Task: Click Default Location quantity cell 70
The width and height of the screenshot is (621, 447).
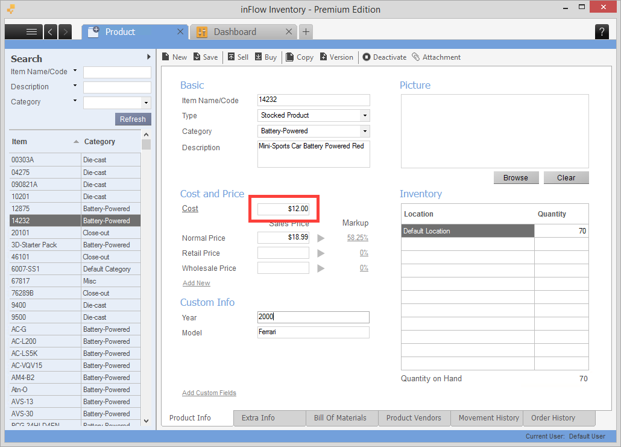Action: click(x=561, y=231)
